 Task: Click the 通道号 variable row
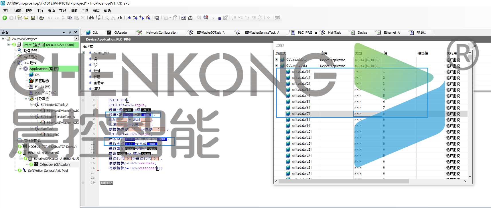click(x=98, y=83)
